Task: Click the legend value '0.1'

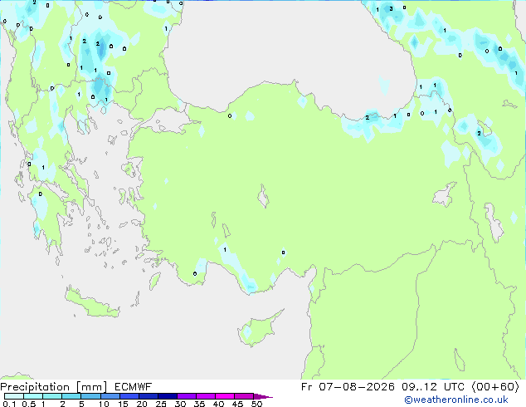Action: click(x=9, y=404)
